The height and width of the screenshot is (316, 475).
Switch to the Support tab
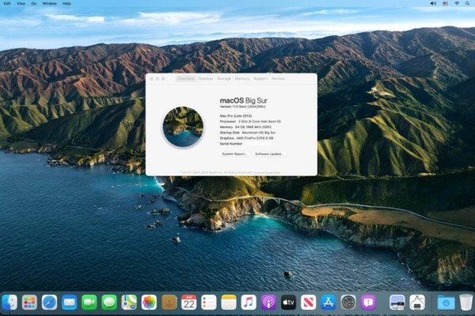pos(260,79)
